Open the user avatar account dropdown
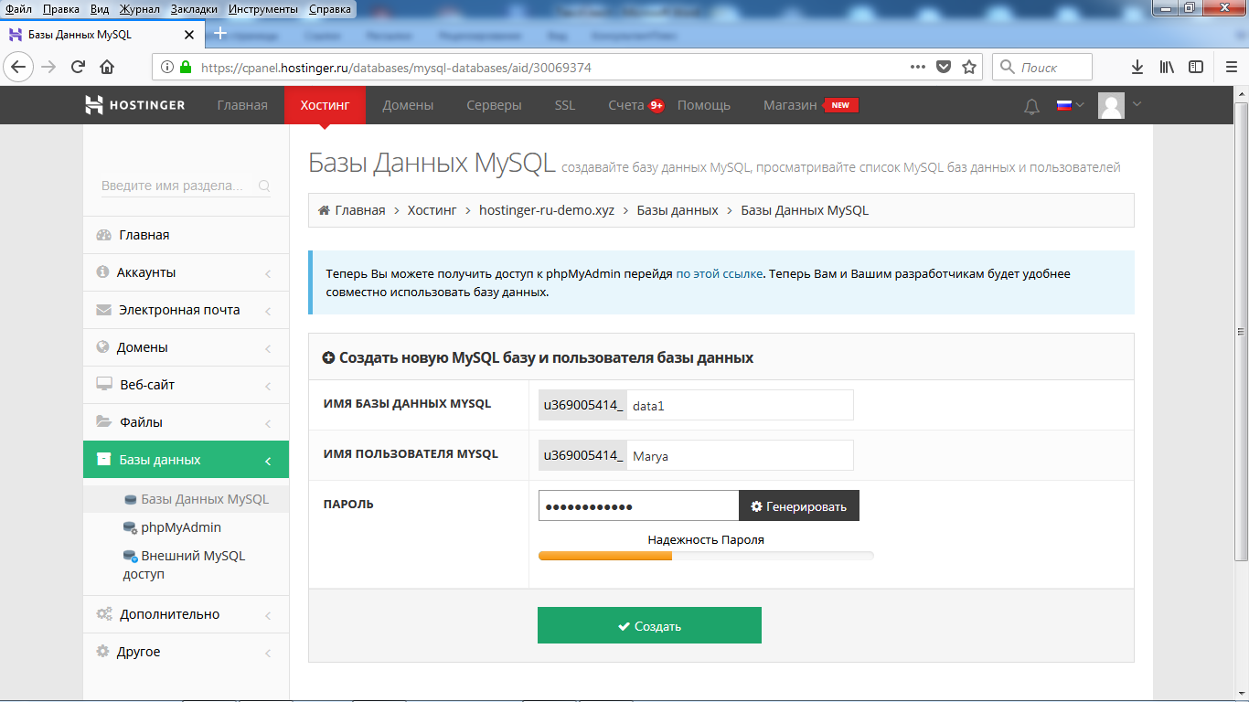Image resolution: width=1249 pixels, height=702 pixels. coord(1119,105)
